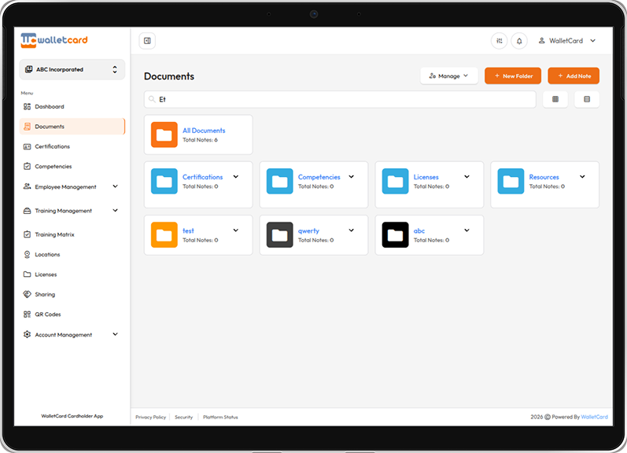Expand the Licenses folder options chevron
This screenshot has height=453, width=627.
467,177
